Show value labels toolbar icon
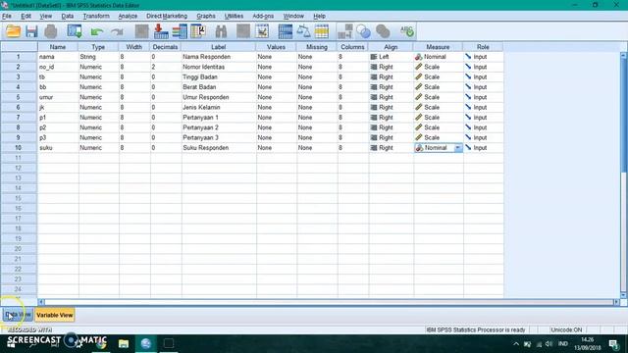This screenshot has width=628, height=353. [x=344, y=31]
